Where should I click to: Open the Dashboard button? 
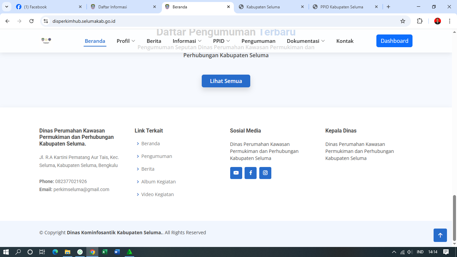click(x=394, y=41)
